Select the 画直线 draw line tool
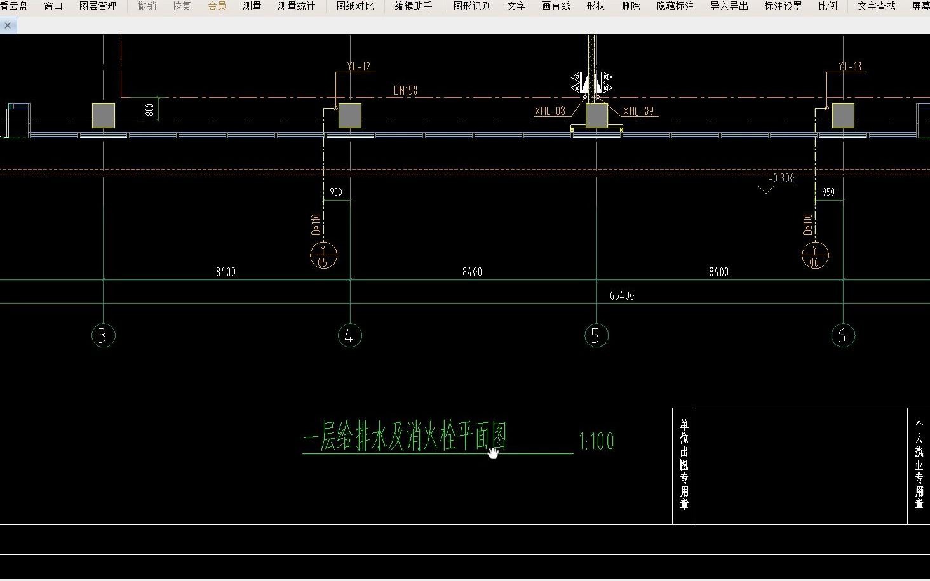 click(556, 6)
